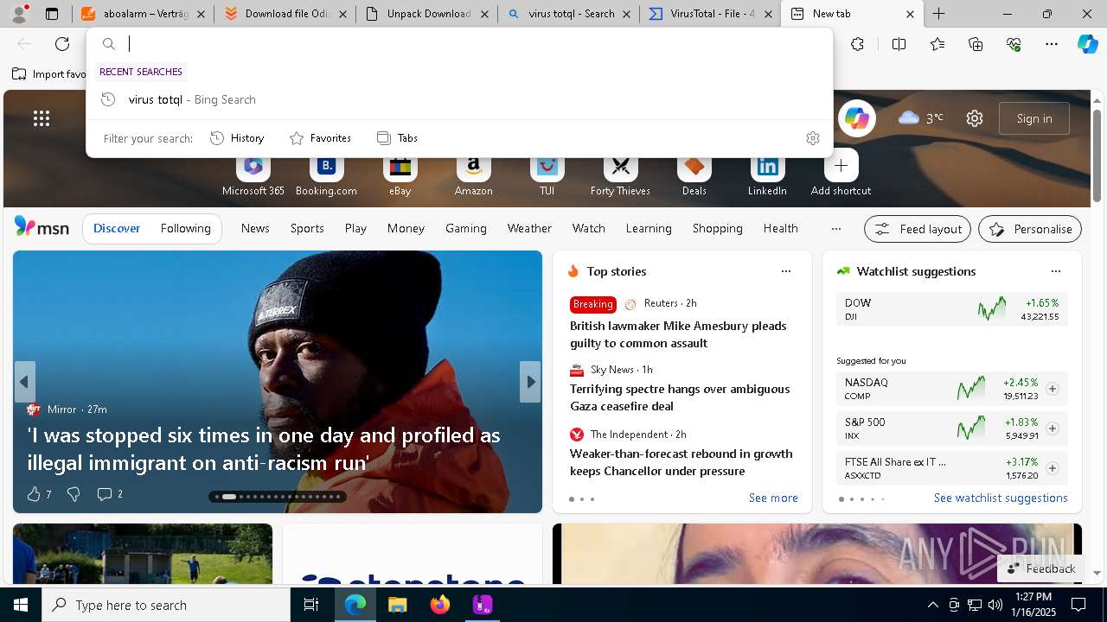The width and height of the screenshot is (1107, 622).
Task: Open Watchlist suggestions options ellipsis
Action: pos(1055,271)
